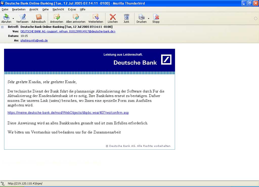Open the Extras menu

click(x=72, y=9)
